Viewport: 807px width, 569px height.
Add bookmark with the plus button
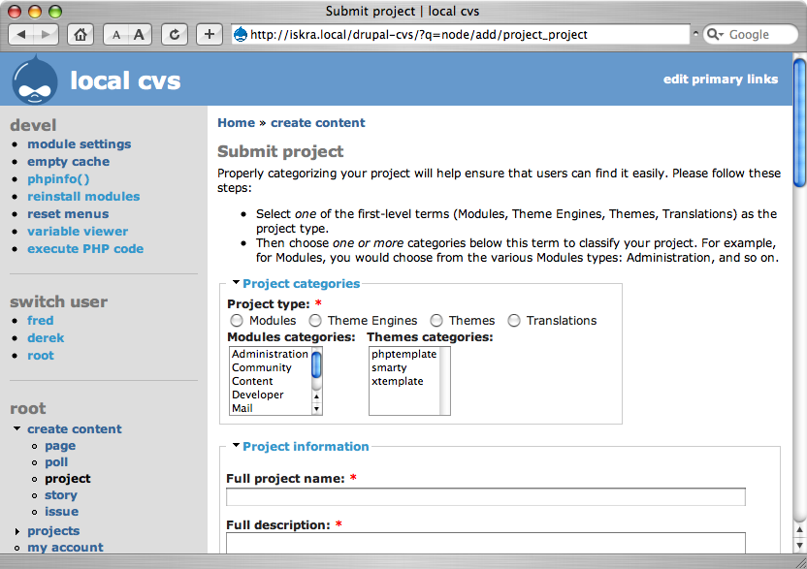[209, 35]
